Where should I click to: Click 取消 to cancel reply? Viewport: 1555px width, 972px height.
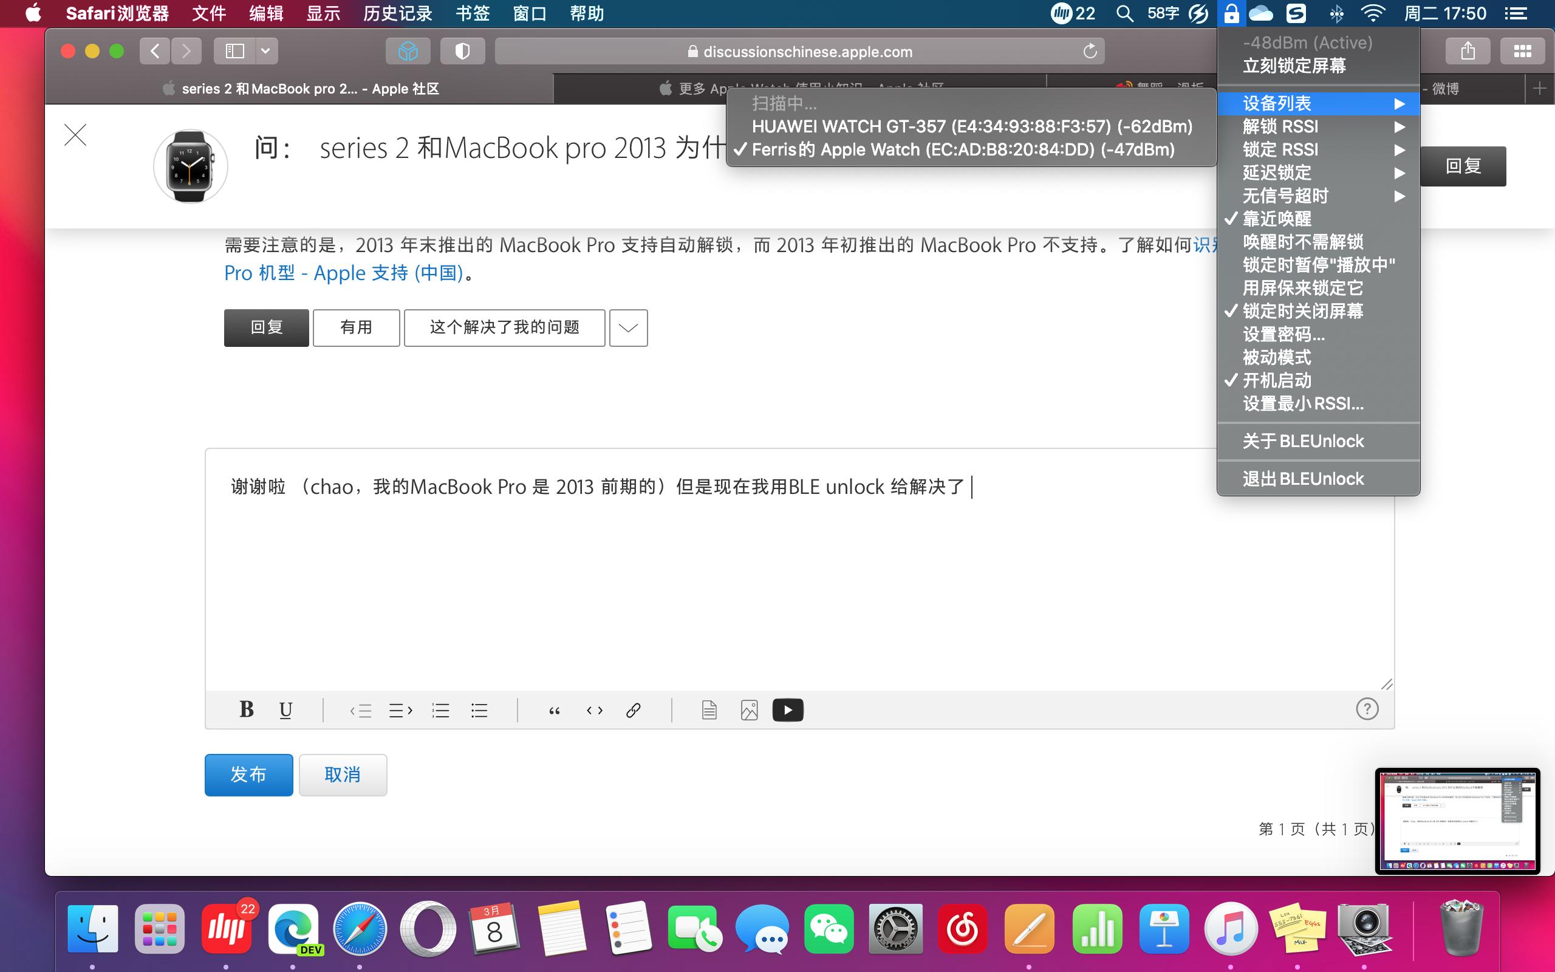[x=343, y=775]
